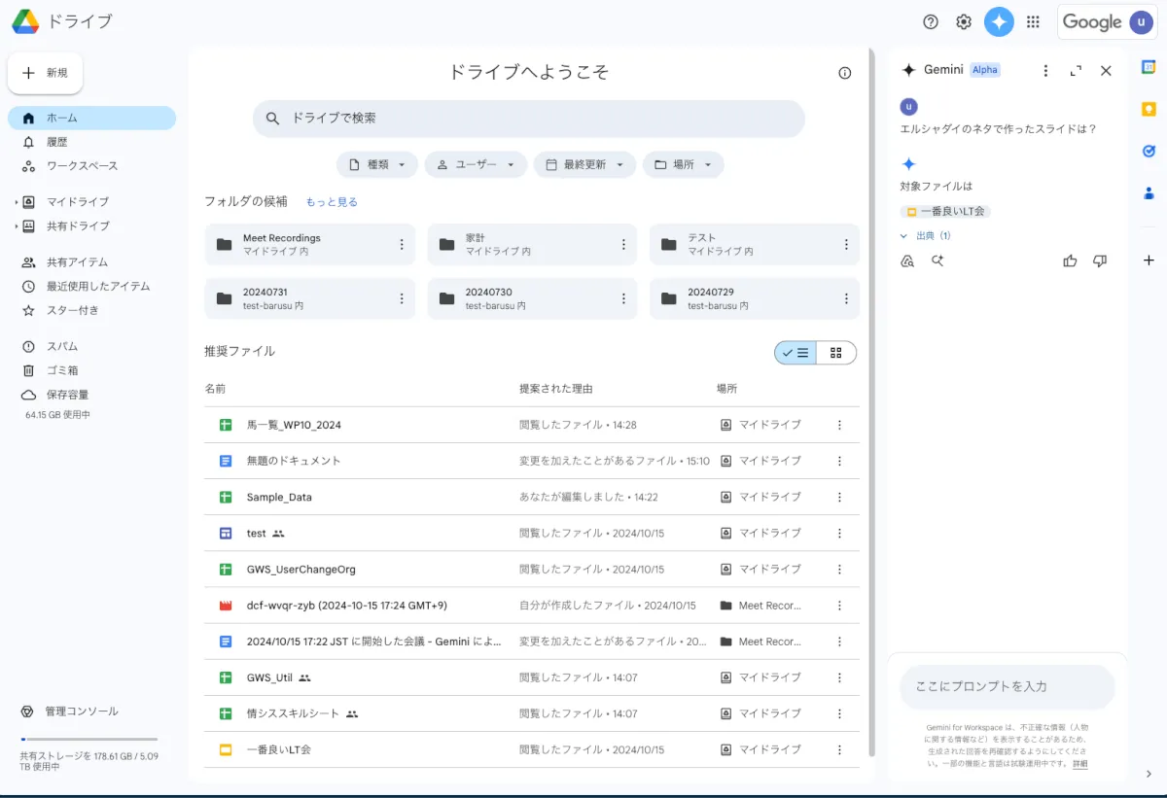
Task: Open the 種類 filter dropdown
Action: point(377,165)
